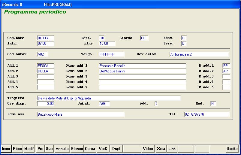Select the Cod.nome field containing BUTTA

pyautogui.click(x=46, y=38)
